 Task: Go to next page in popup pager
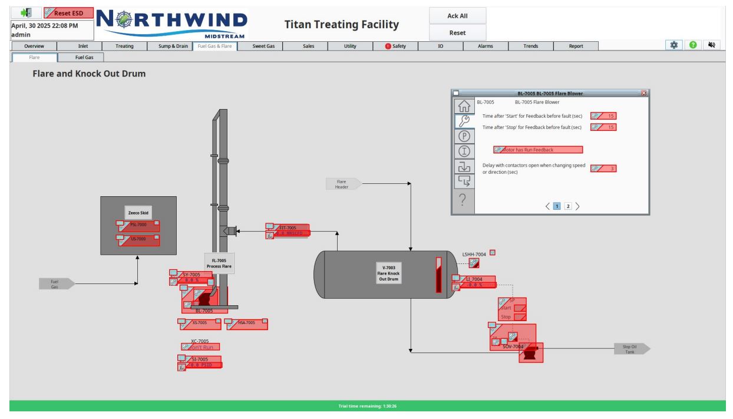pos(577,206)
